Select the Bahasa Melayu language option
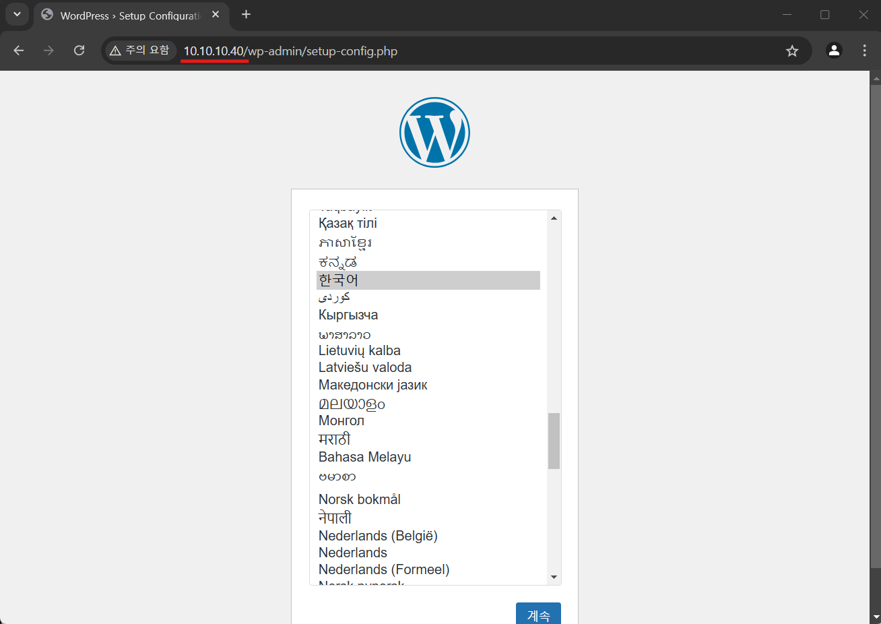Viewport: 881px width, 624px height. 428,457
